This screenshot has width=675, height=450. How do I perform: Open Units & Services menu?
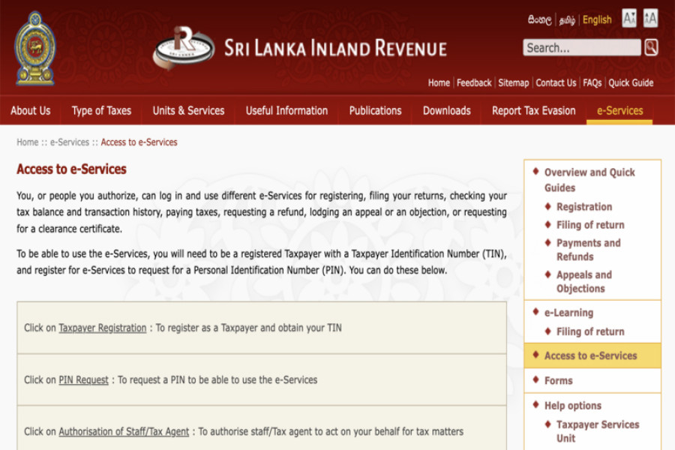188,111
